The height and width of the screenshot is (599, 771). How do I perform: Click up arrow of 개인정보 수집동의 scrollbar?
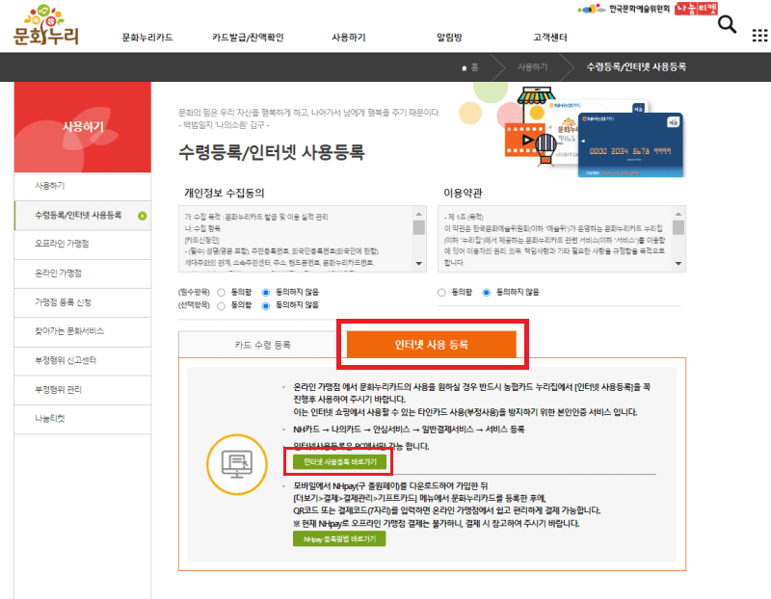point(418,214)
